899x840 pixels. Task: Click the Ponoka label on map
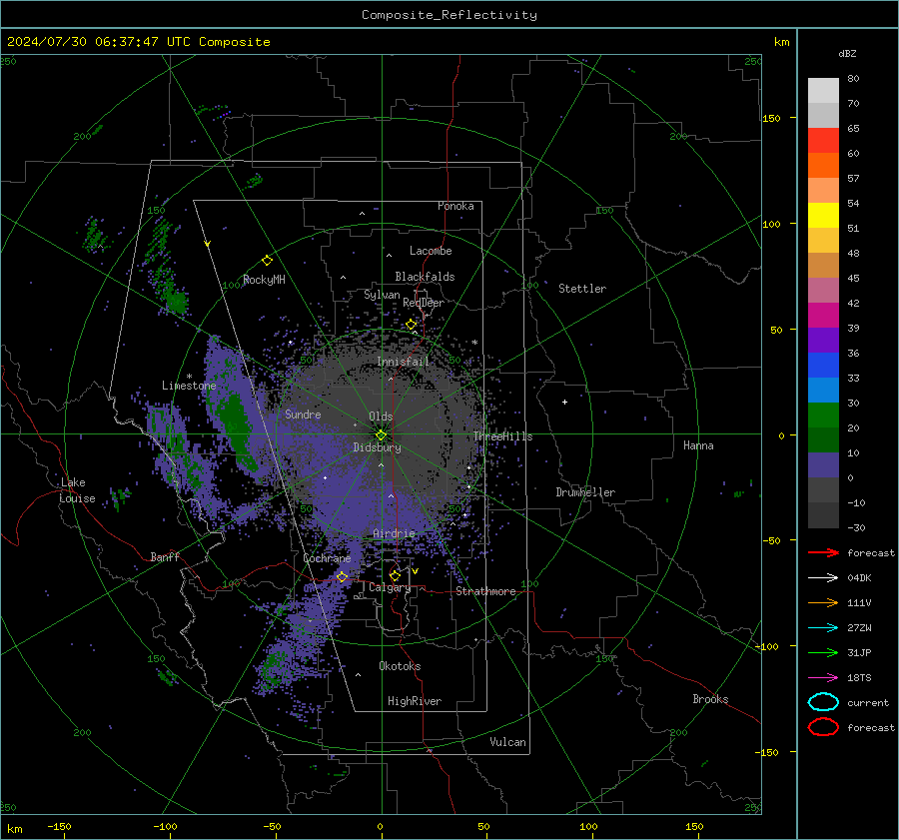(455, 206)
